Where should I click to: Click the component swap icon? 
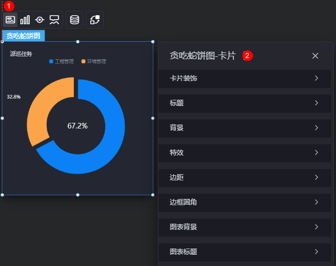tap(95, 20)
